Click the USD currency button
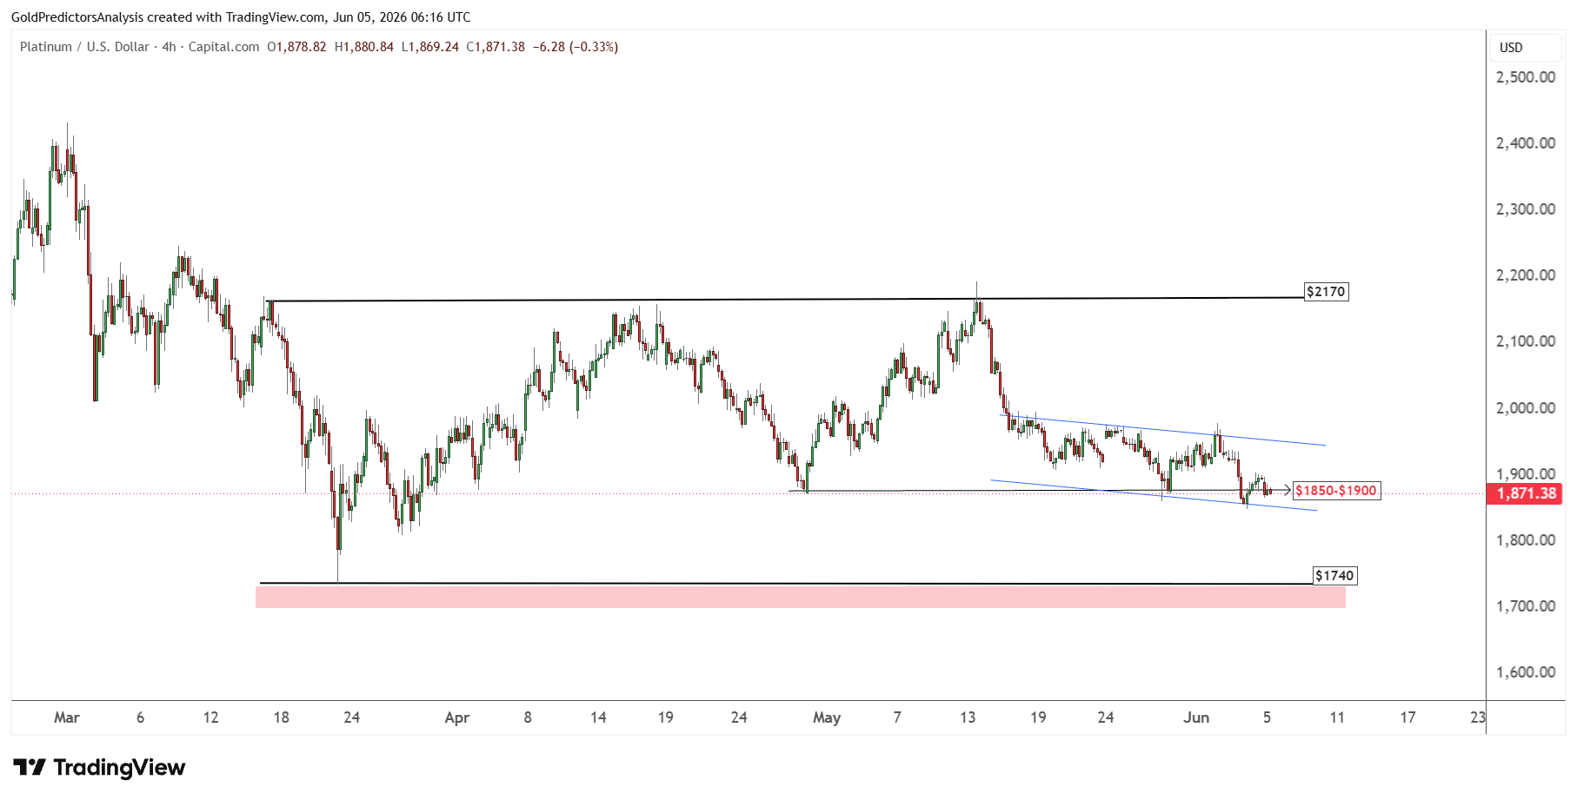The image size is (1577, 800). [x=1526, y=48]
